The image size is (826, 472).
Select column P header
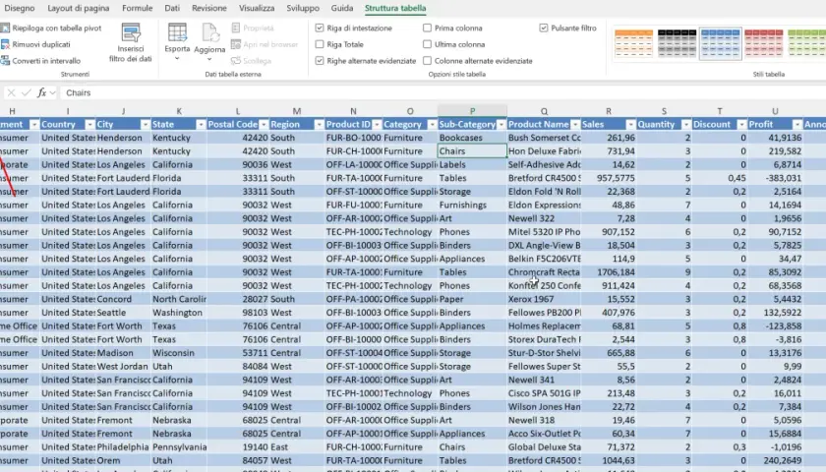pos(472,111)
